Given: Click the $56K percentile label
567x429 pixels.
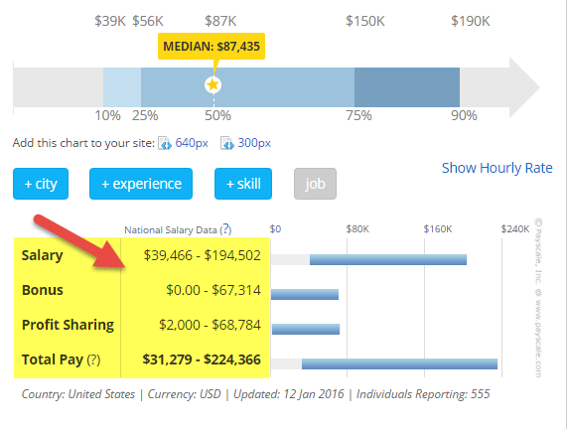Looking at the screenshot, I should 148,21.
